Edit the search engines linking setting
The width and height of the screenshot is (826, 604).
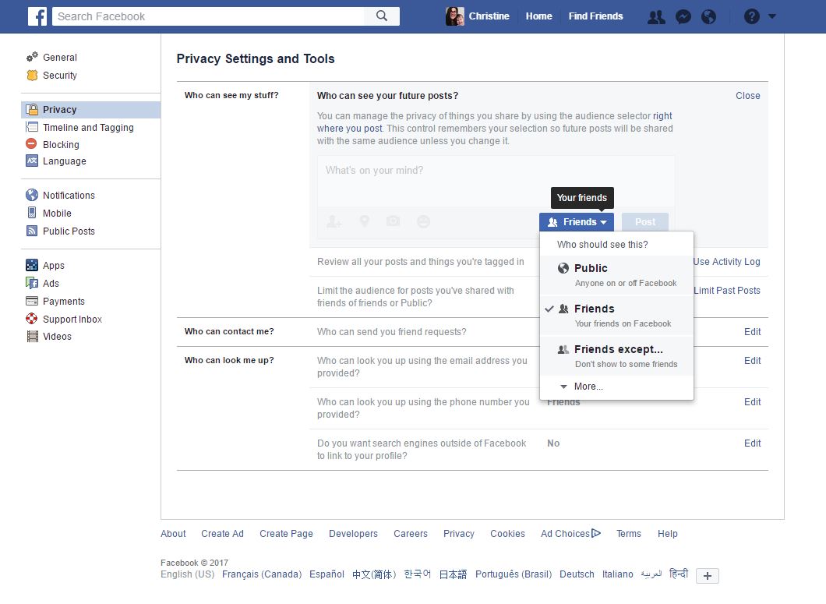click(x=752, y=443)
